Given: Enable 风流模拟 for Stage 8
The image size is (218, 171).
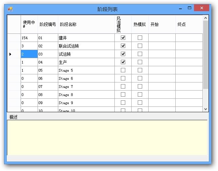Looking at the screenshot, I should pyautogui.click(x=123, y=95).
